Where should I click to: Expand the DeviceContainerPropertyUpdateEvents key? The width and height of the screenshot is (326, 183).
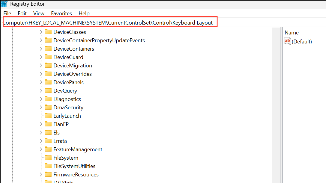coord(41,40)
